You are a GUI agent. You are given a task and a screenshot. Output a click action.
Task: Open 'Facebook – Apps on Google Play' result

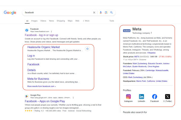[x=45, y=101]
